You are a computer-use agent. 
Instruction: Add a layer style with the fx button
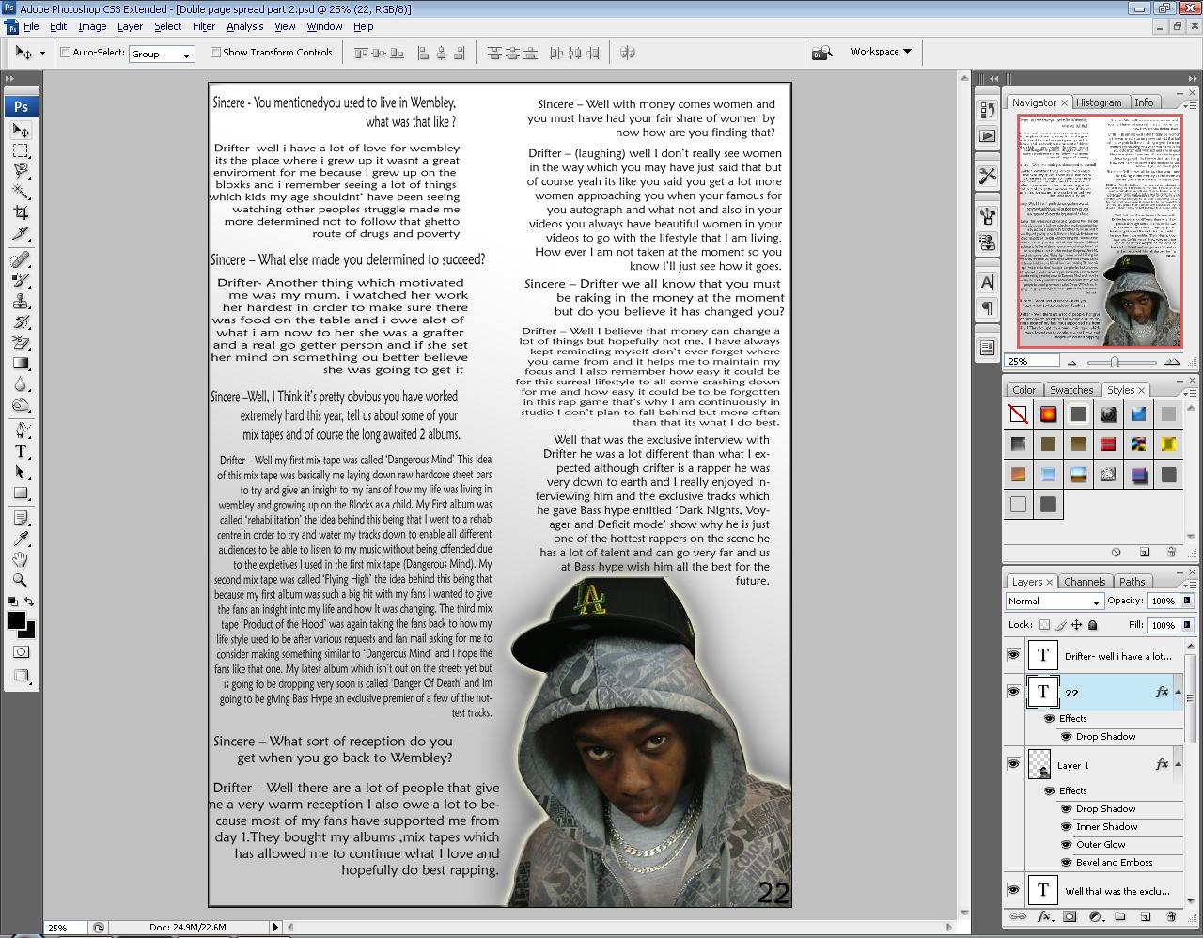1043,916
